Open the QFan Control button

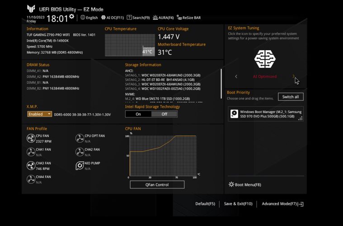pyautogui.click(x=157, y=185)
